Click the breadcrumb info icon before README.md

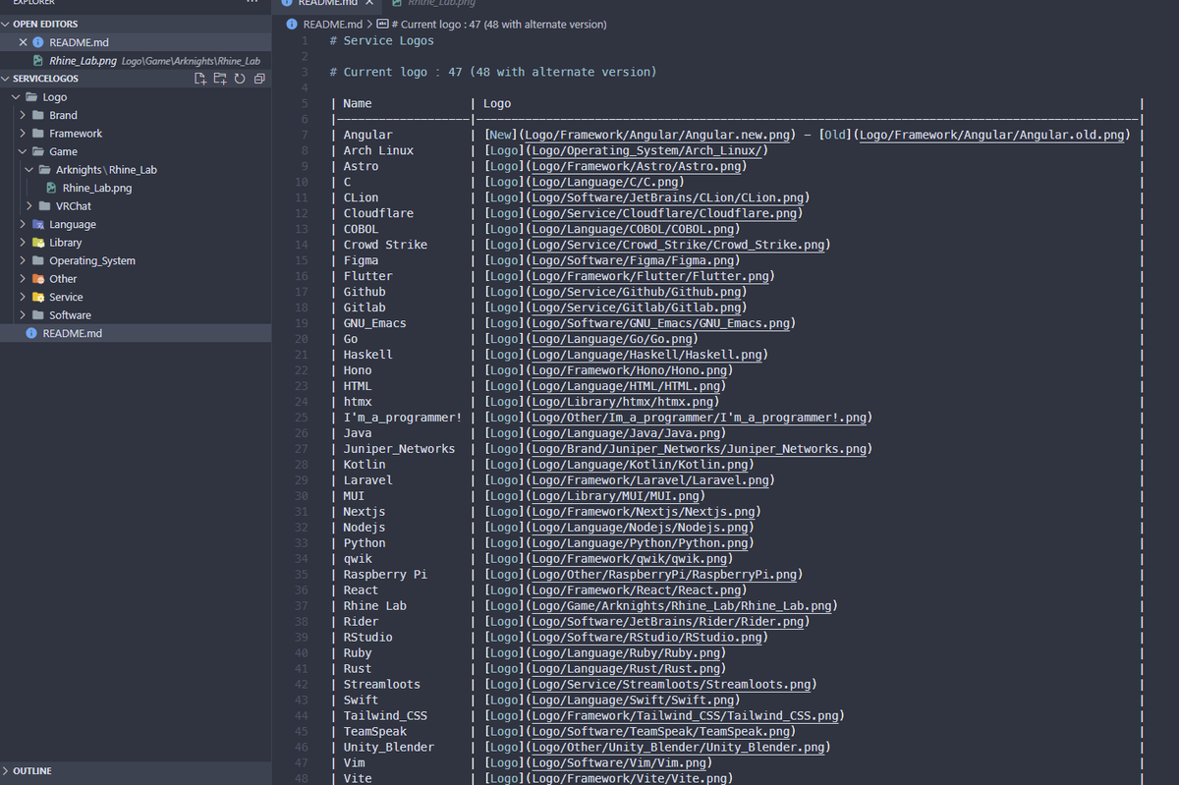click(x=292, y=24)
